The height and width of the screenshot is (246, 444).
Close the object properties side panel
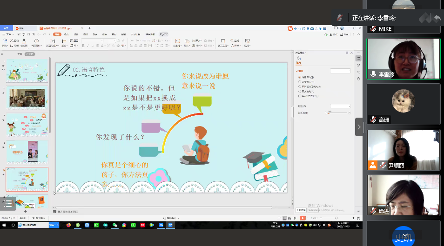click(x=352, y=53)
